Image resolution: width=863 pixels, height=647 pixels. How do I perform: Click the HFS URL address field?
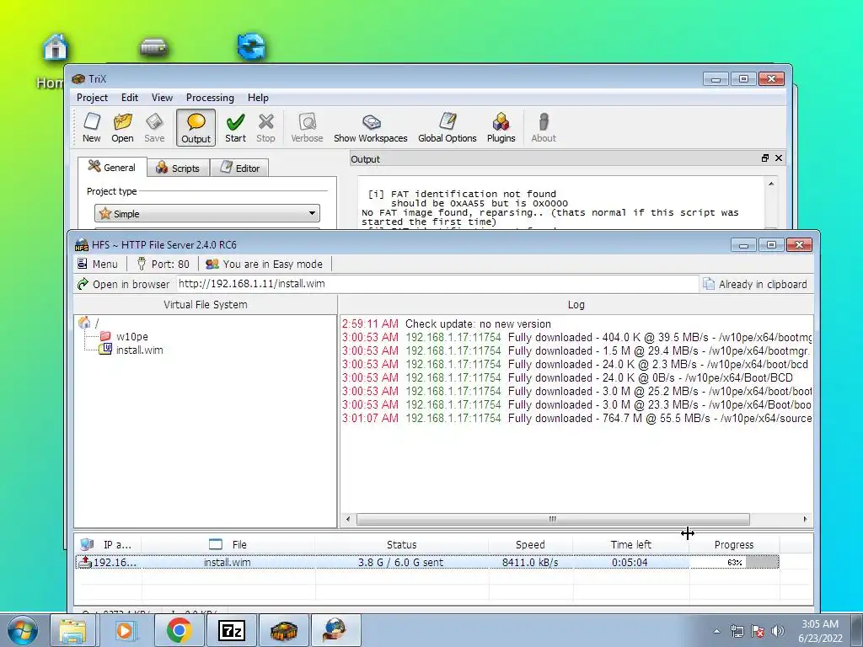pyautogui.click(x=437, y=284)
